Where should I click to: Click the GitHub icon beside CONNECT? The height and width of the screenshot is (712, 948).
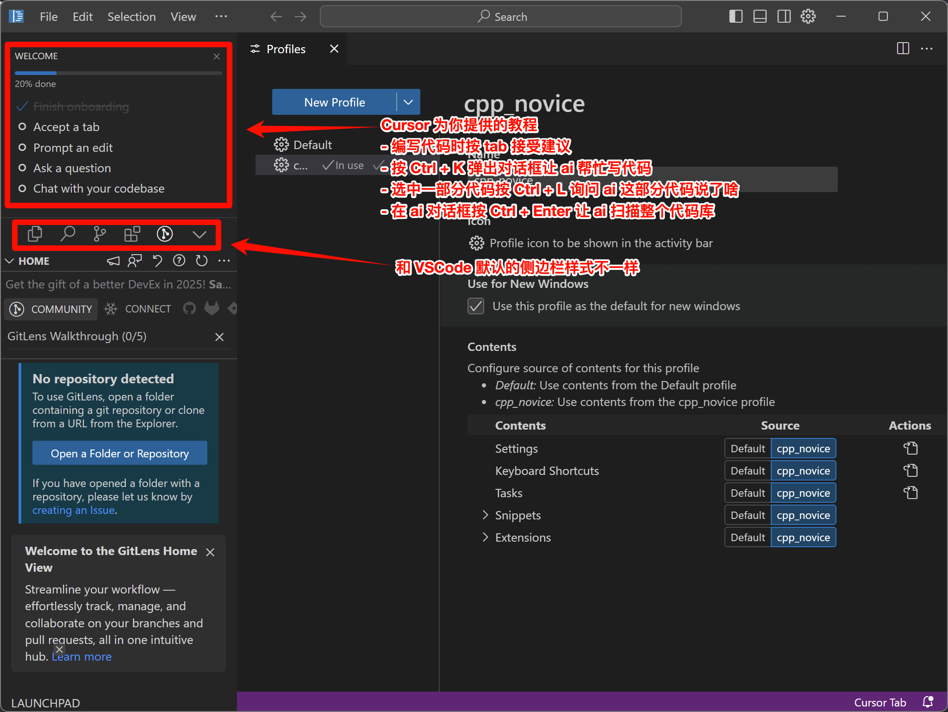pyautogui.click(x=189, y=309)
